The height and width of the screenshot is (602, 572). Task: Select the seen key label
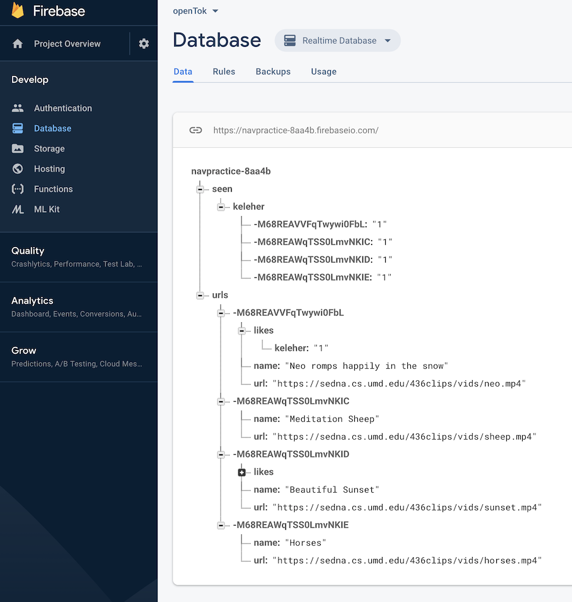tap(222, 189)
